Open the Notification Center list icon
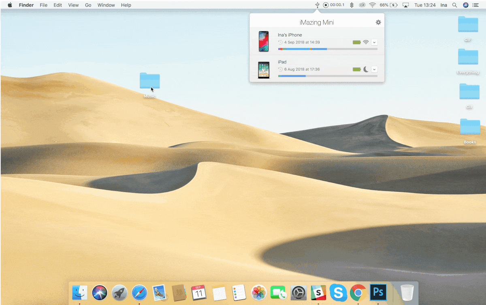This screenshot has width=486, height=305. pyautogui.click(x=475, y=5)
